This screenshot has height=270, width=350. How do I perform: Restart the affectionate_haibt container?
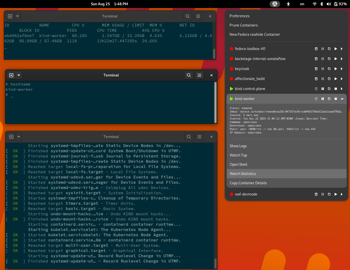click(x=329, y=79)
